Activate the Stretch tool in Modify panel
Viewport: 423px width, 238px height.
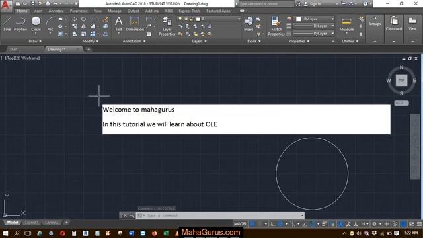click(x=75, y=34)
